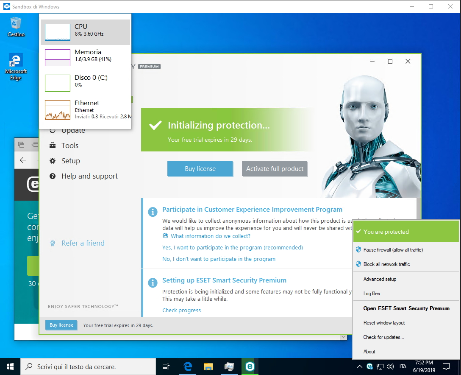Click the Activate full product button
Image resolution: width=461 pixels, height=375 pixels.
click(275, 169)
